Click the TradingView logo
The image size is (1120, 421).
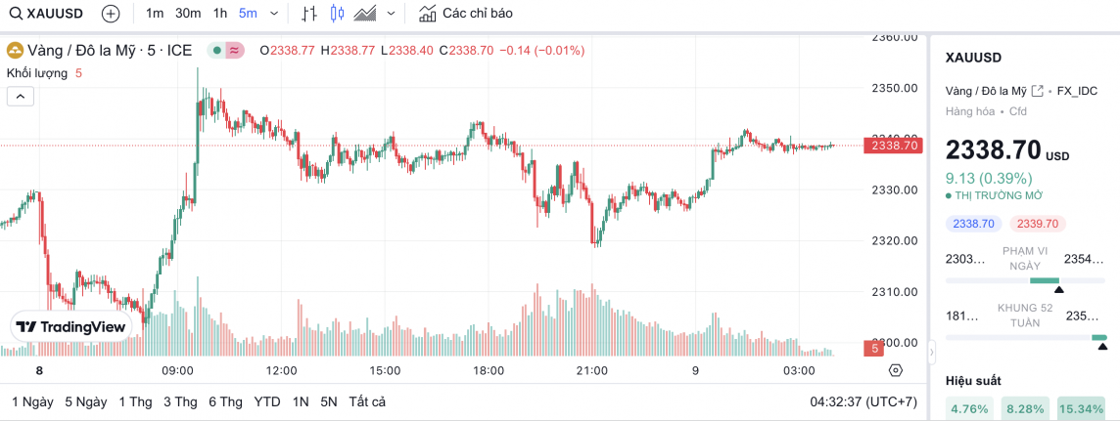(x=70, y=327)
